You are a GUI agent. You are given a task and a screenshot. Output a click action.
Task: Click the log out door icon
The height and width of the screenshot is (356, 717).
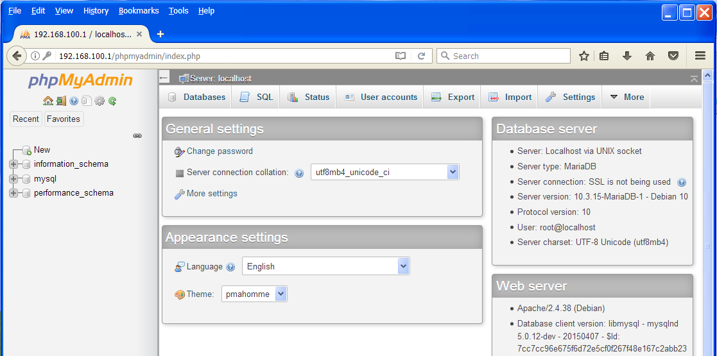click(61, 101)
